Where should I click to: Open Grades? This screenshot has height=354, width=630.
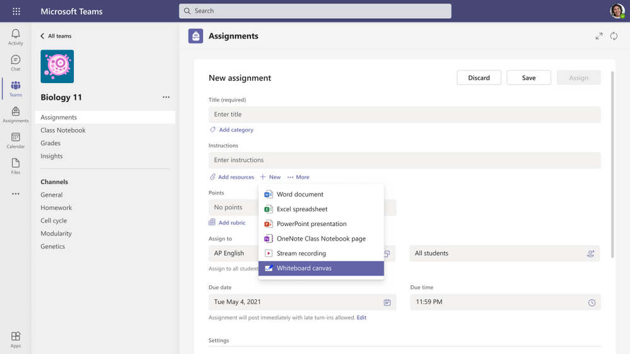(x=50, y=143)
